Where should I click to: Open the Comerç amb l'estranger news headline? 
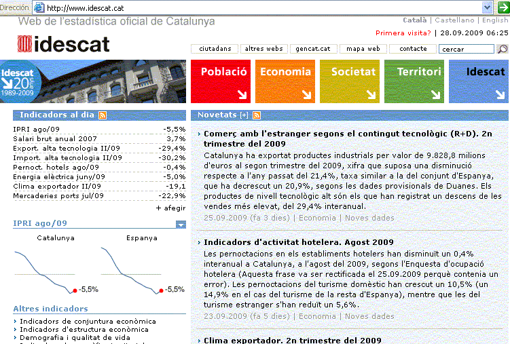coord(348,138)
